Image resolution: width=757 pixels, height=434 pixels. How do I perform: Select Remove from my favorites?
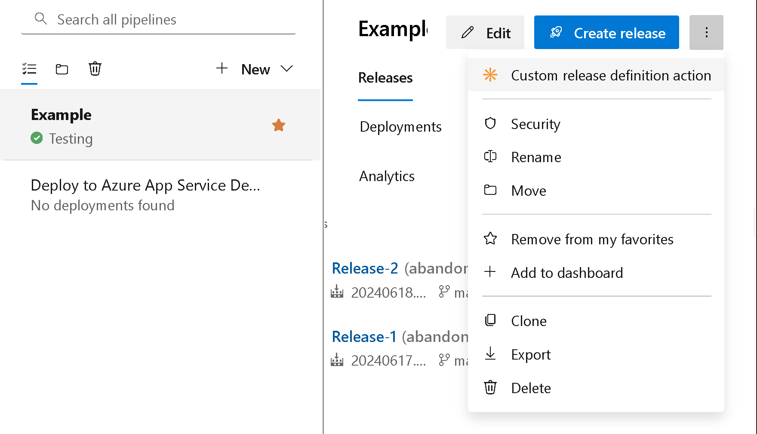point(592,240)
